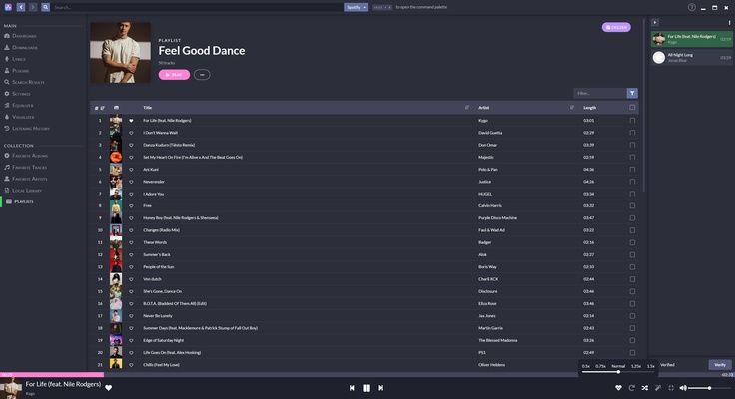Toggle shuffle playback icon

(644, 388)
